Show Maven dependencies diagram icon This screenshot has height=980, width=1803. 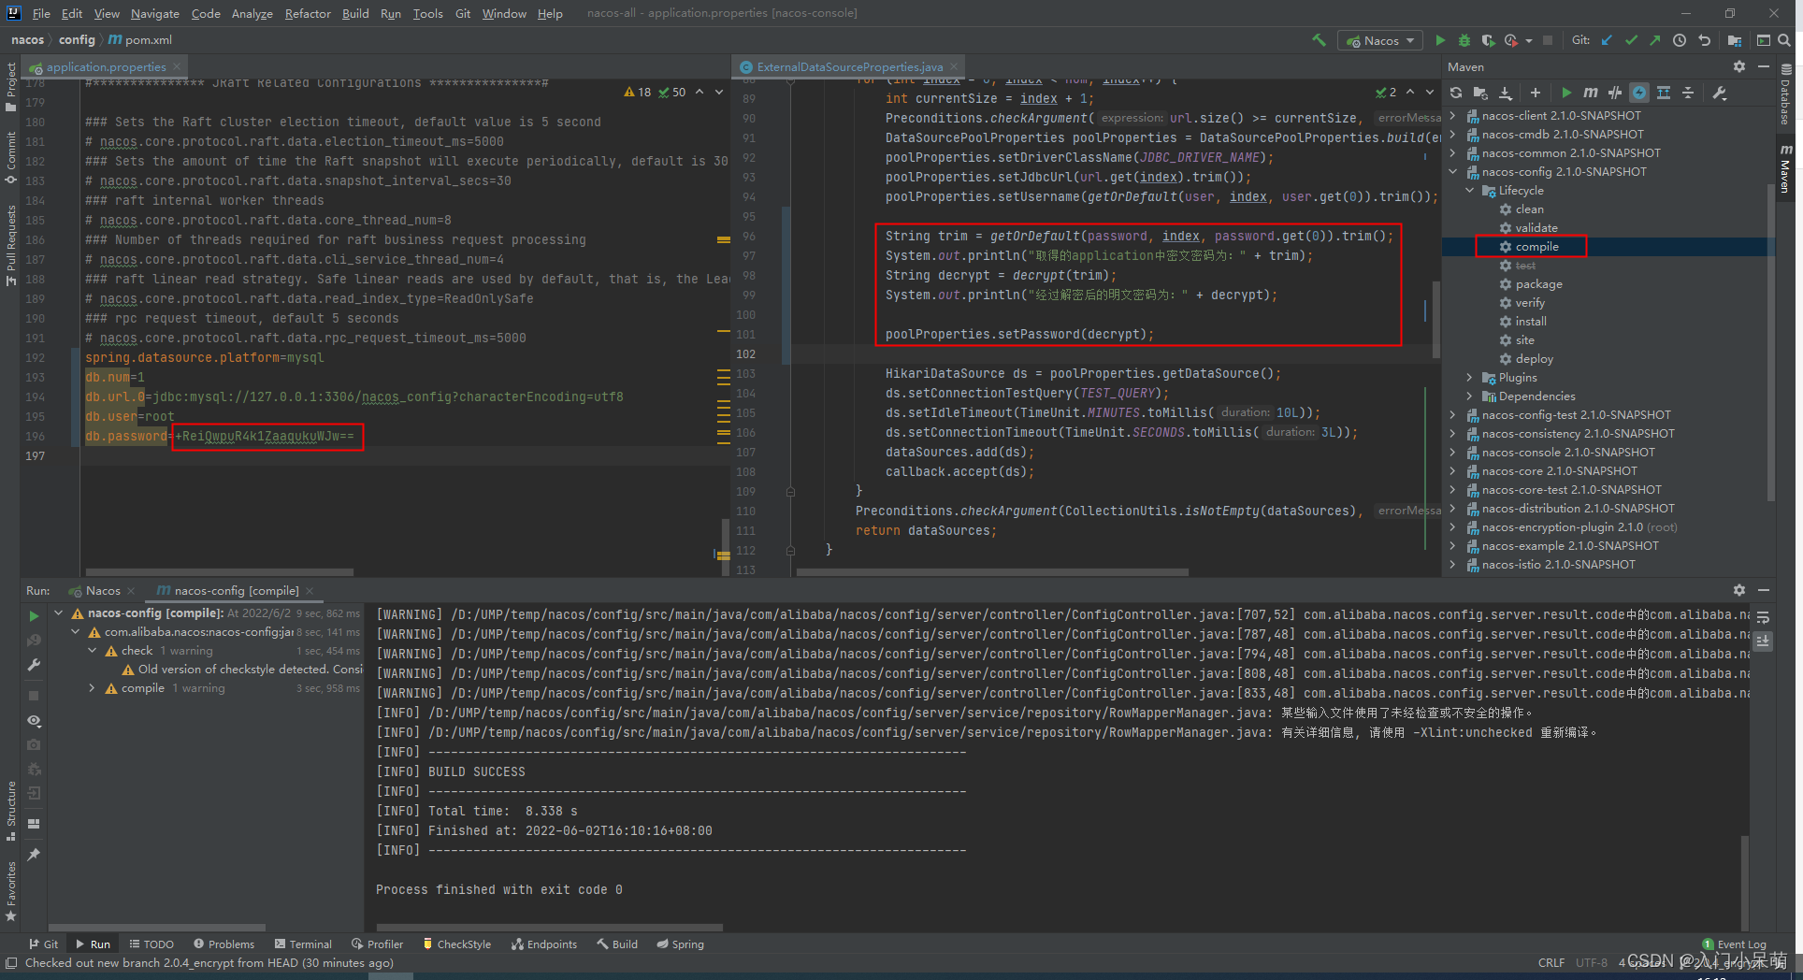click(1664, 93)
